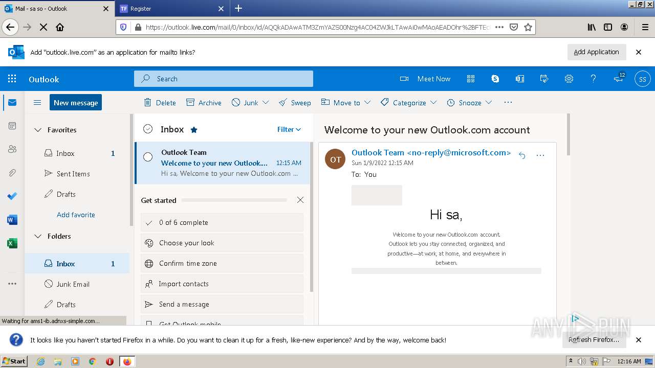Image resolution: width=655 pixels, height=368 pixels.
Task: Toggle the Inbox favorite star
Action: click(194, 130)
